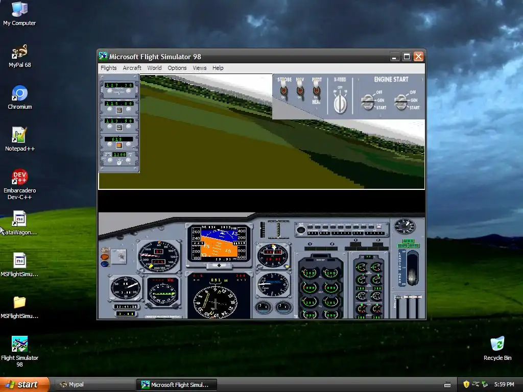Click the NAV1 frequency 115.80 display
The width and height of the screenshot is (523, 392).
point(119,103)
